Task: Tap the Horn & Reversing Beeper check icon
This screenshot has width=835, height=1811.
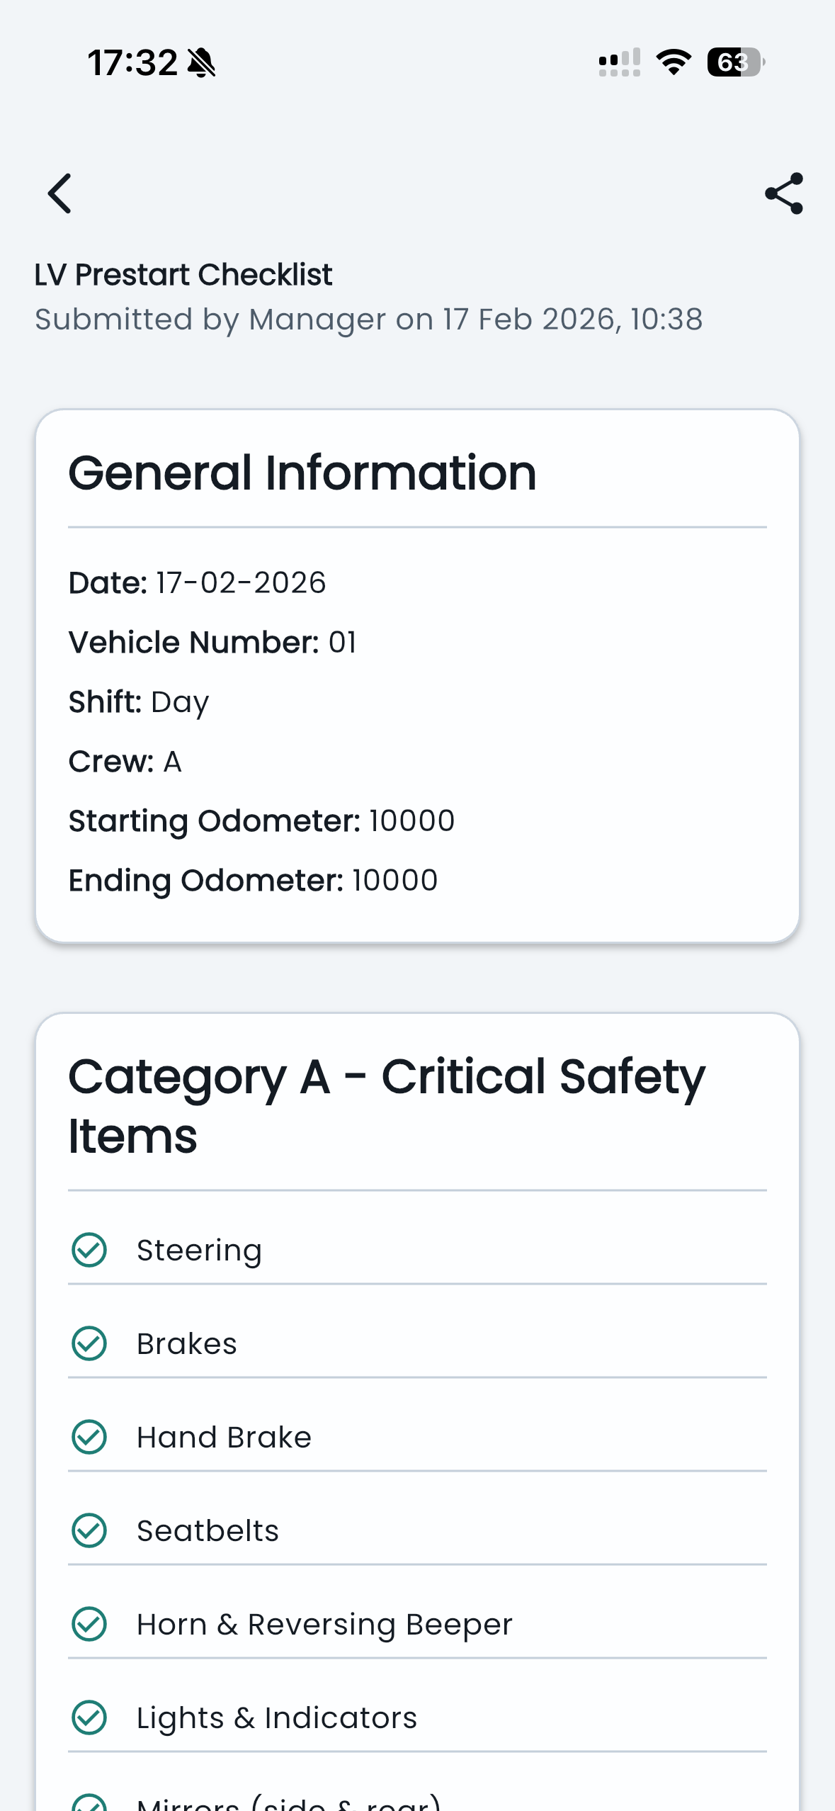Action: click(89, 1624)
